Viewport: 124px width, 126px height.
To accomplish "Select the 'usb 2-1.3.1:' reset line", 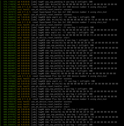I will click(53, 12).
